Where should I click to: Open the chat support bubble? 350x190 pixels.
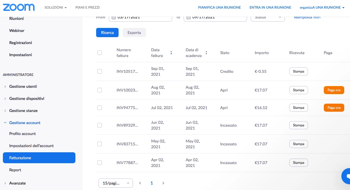tap(346, 176)
